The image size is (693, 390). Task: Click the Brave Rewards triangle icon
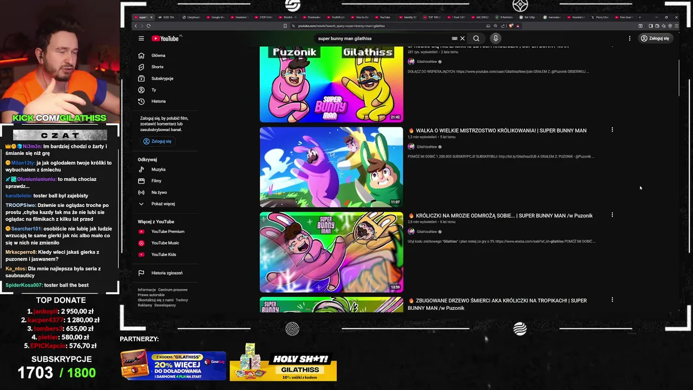[518, 25]
